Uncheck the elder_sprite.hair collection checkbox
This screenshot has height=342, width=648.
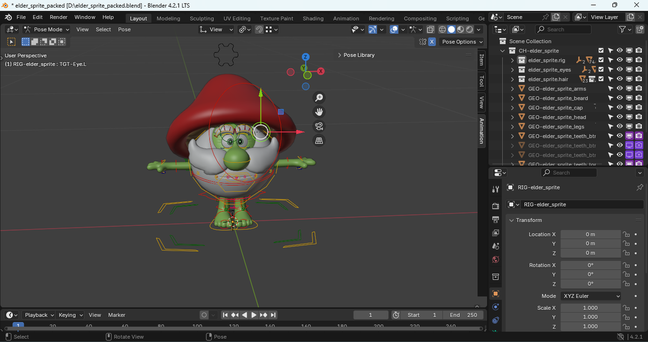601,79
